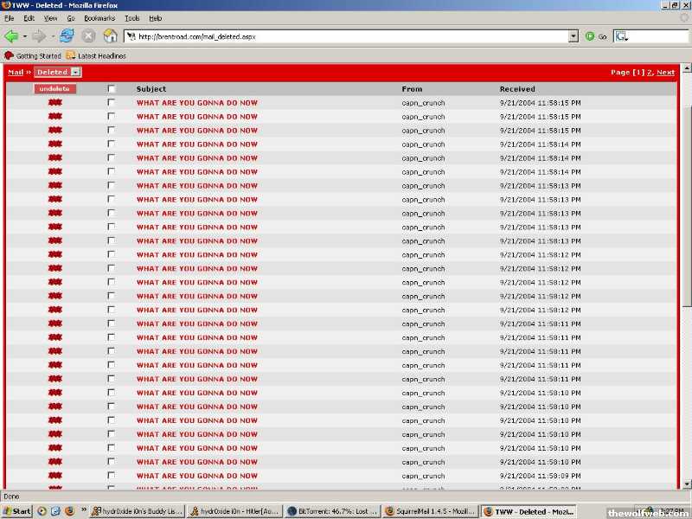Open the Tools menu

tap(131, 17)
